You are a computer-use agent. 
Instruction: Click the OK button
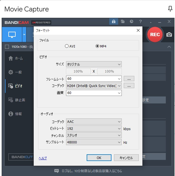pos(99,158)
